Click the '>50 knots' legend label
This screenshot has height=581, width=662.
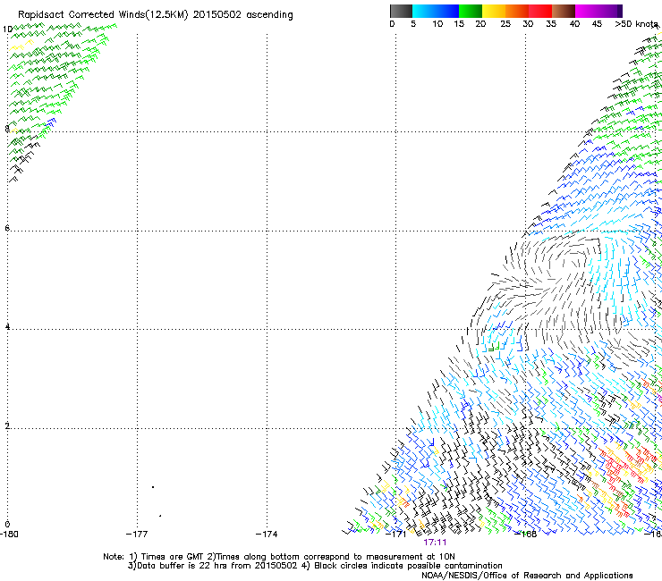coord(637,24)
